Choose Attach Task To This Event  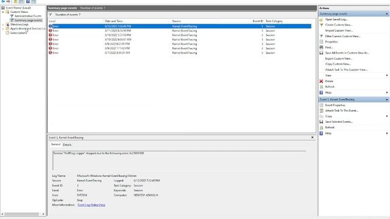pos(341,111)
